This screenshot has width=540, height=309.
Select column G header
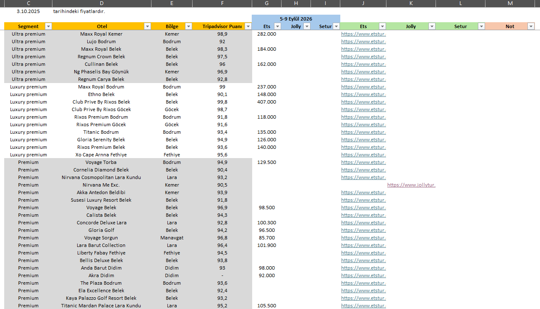click(266, 3)
